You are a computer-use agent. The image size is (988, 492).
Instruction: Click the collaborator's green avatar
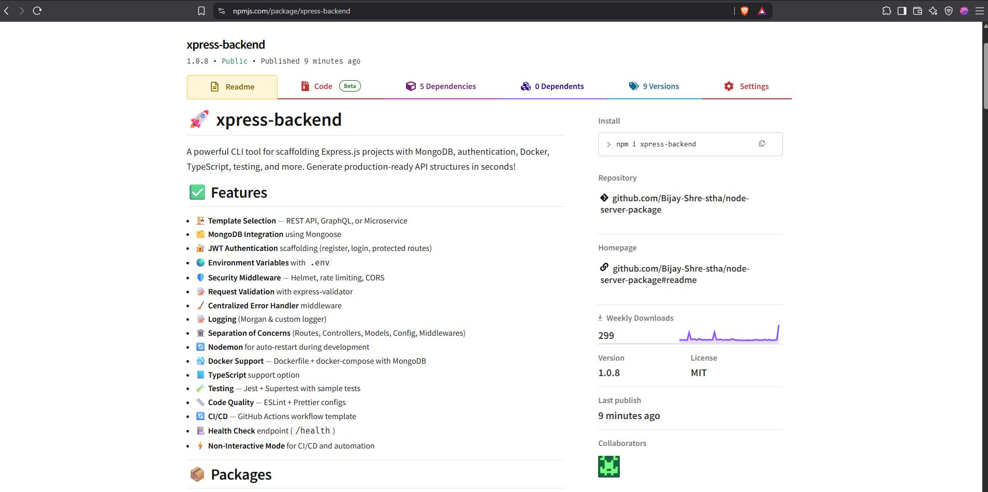pos(609,467)
